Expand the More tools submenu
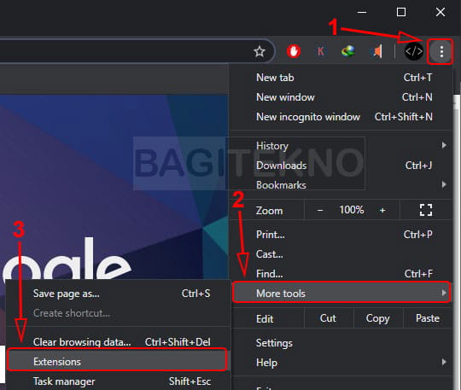The height and width of the screenshot is (390, 461). [x=341, y=293]
